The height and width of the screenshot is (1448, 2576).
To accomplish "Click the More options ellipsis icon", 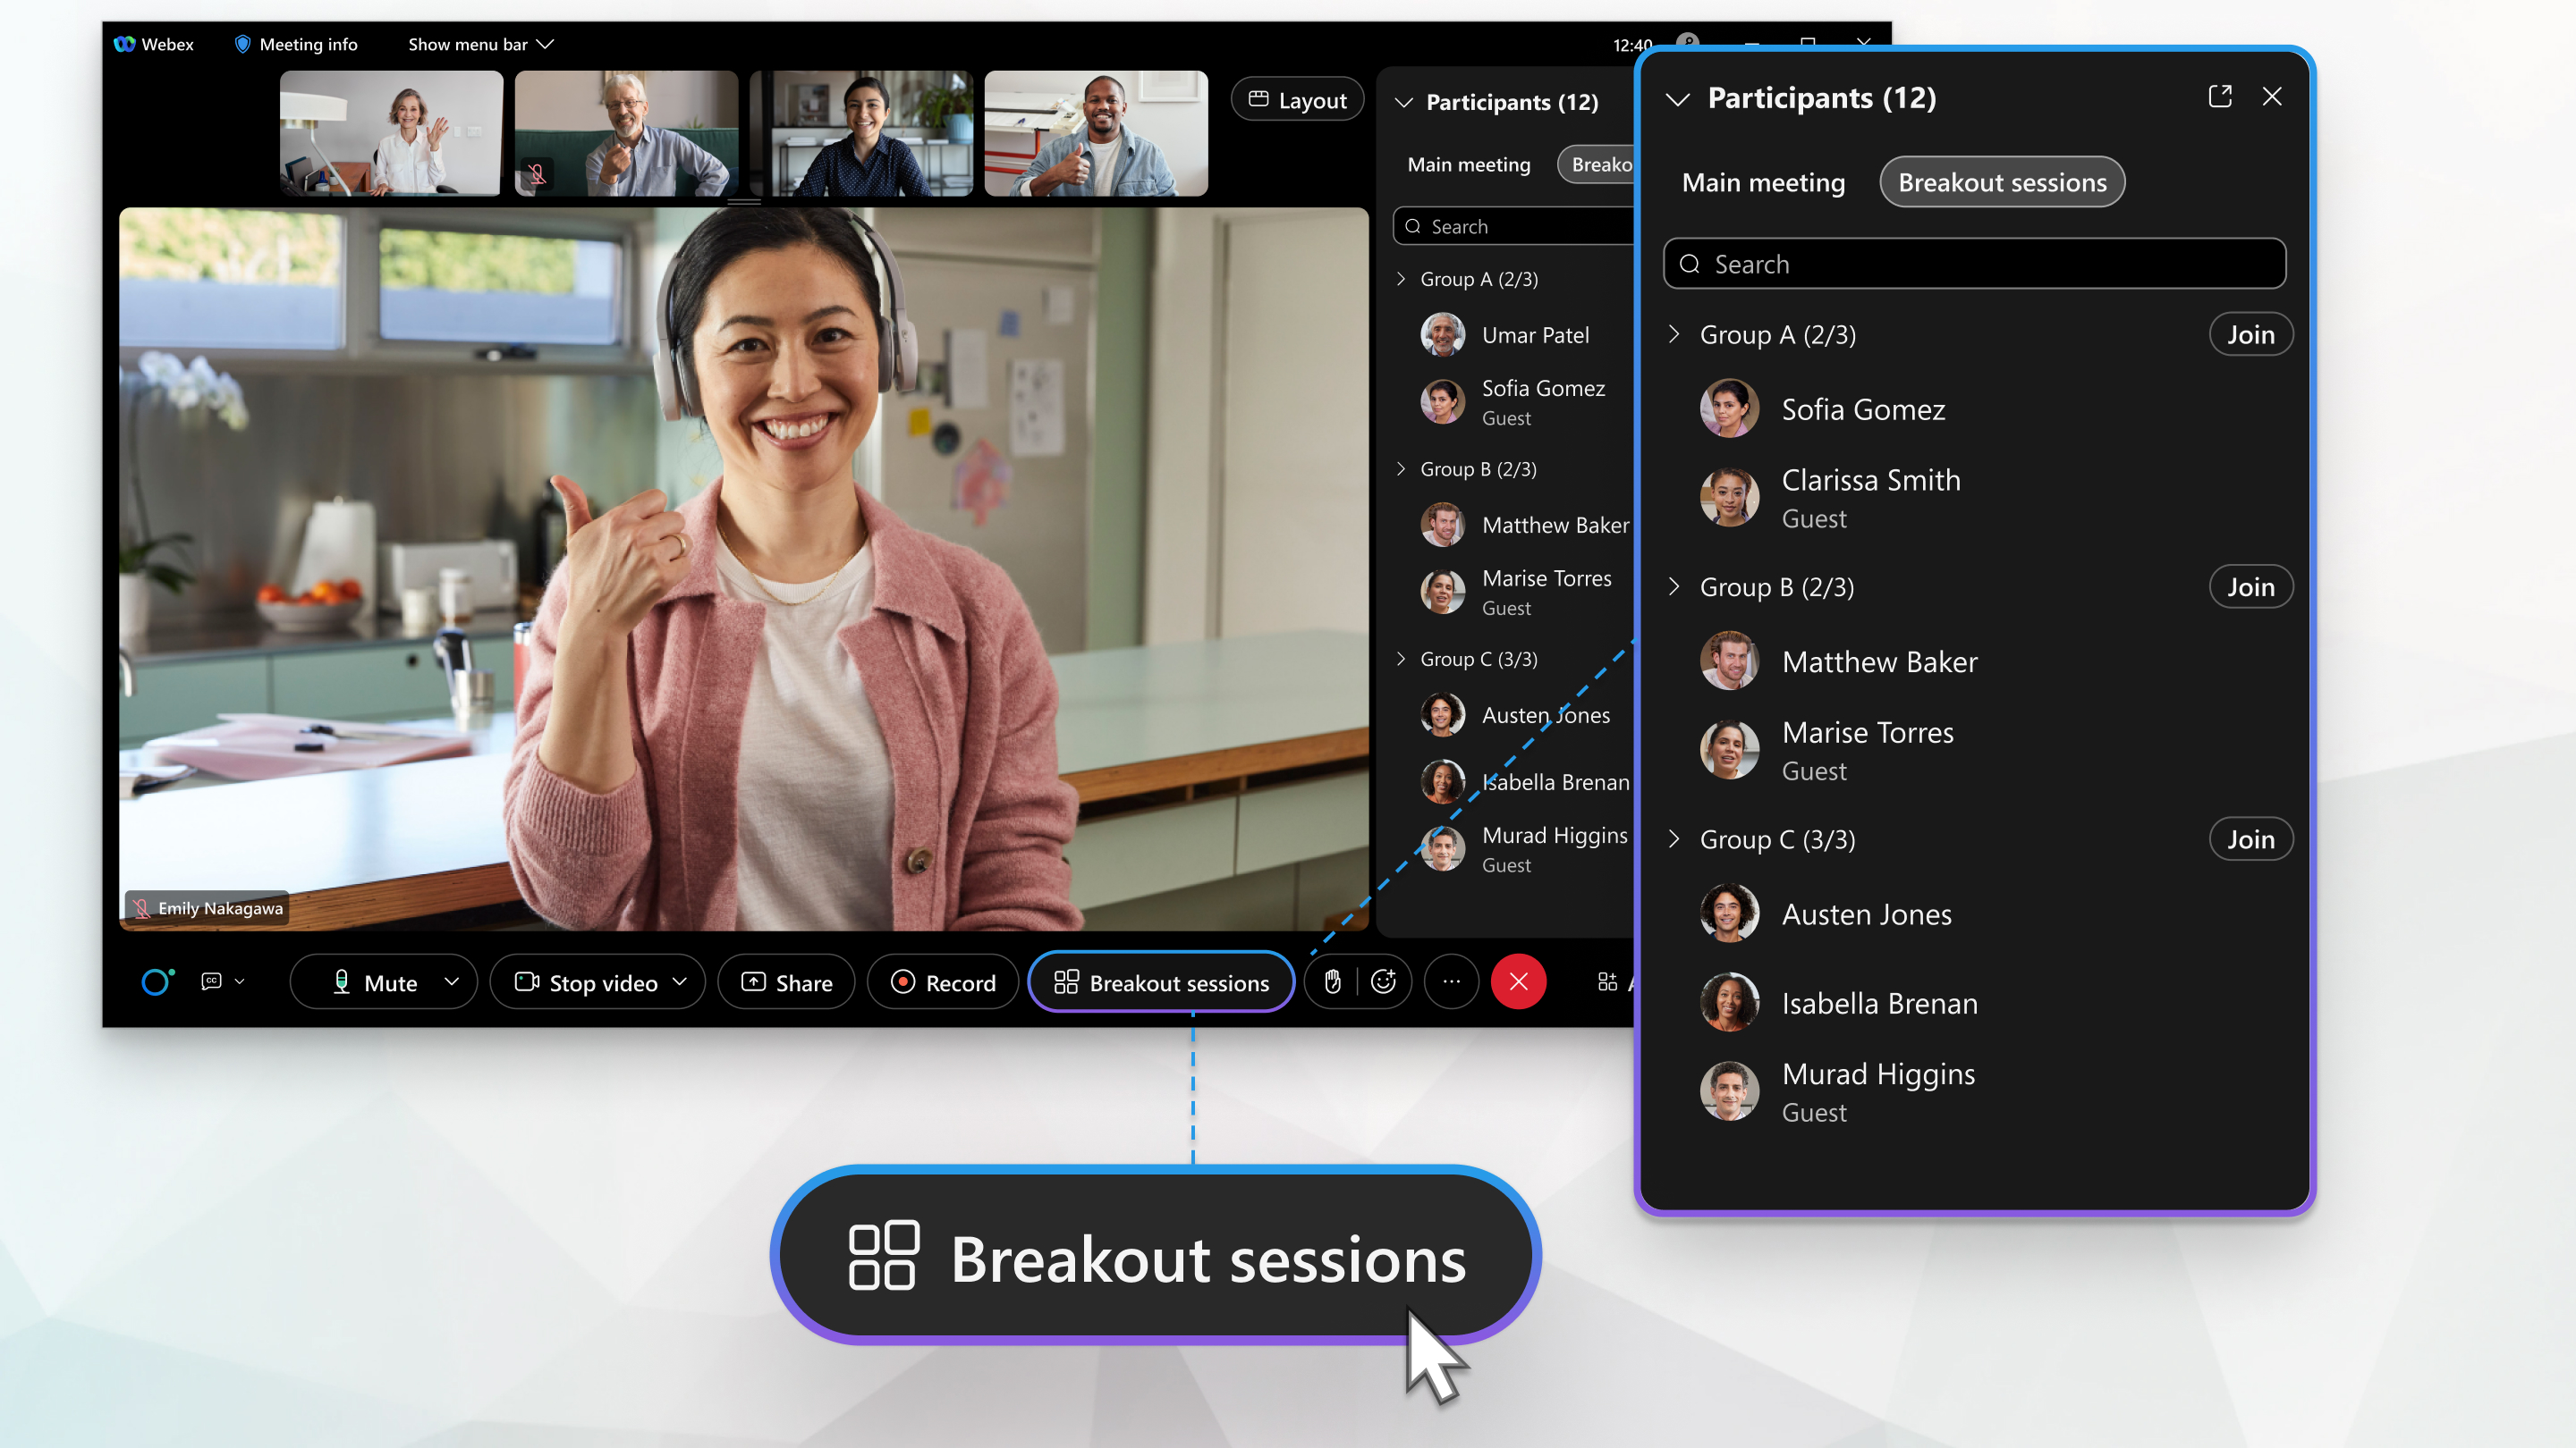I will pyautogui.click(x=1449, y=981).
